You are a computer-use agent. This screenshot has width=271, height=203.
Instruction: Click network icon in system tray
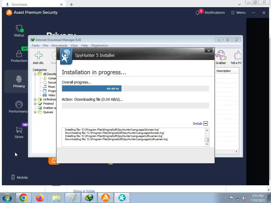238,198
